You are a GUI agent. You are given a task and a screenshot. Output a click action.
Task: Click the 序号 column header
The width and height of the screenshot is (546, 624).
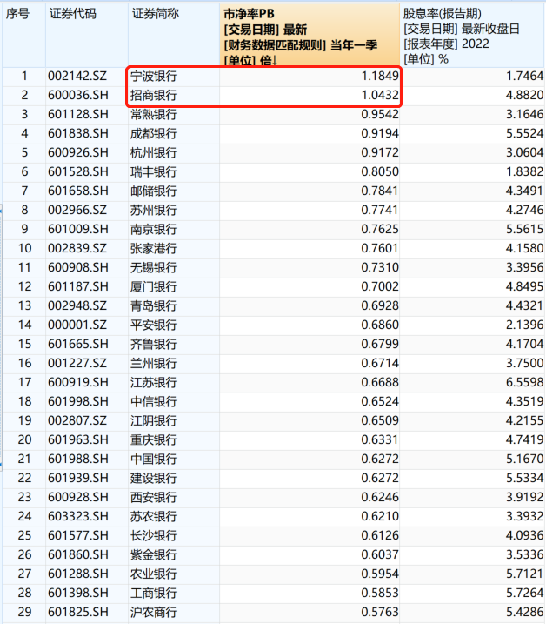click(23, 36)
